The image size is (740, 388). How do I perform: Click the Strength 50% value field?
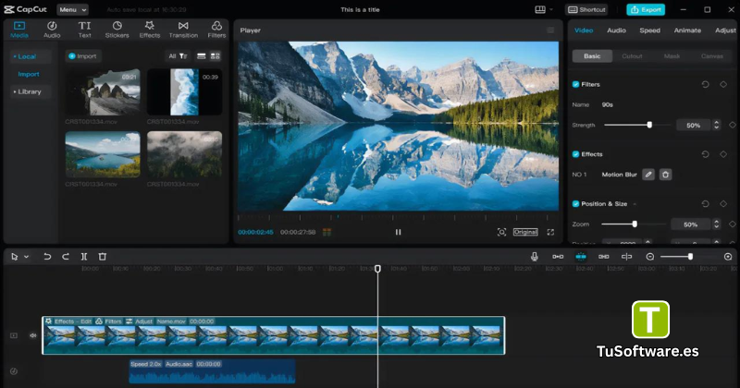[x=693, y=125]
